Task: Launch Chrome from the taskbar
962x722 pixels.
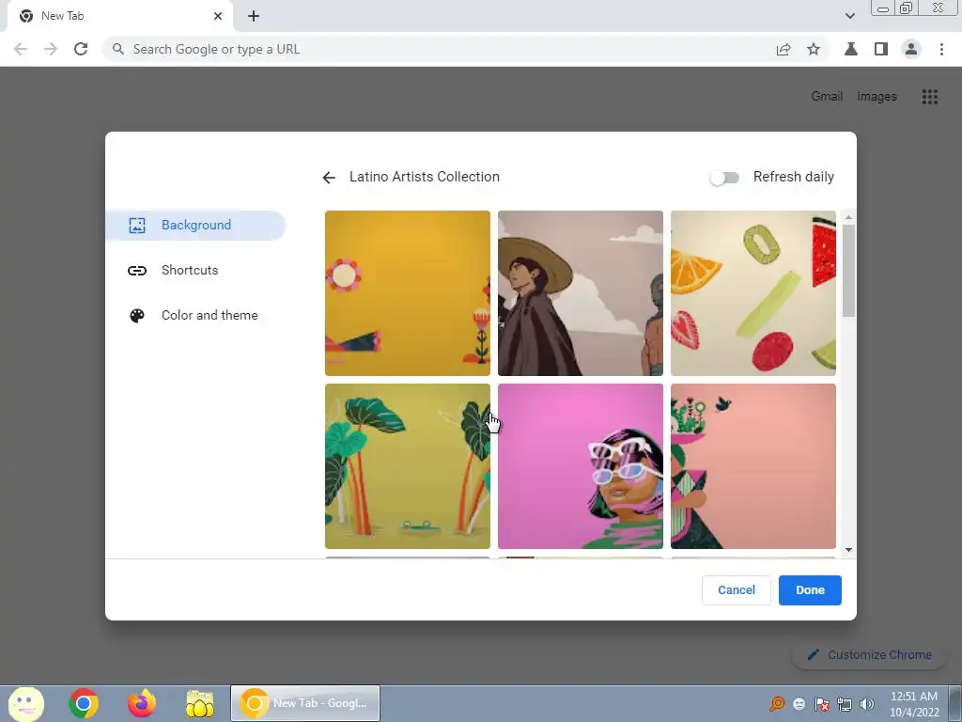Action: 84,703
